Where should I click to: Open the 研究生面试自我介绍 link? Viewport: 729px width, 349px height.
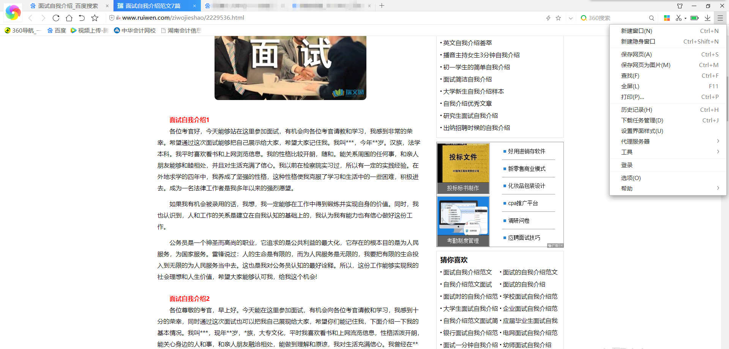click(470, 116)
